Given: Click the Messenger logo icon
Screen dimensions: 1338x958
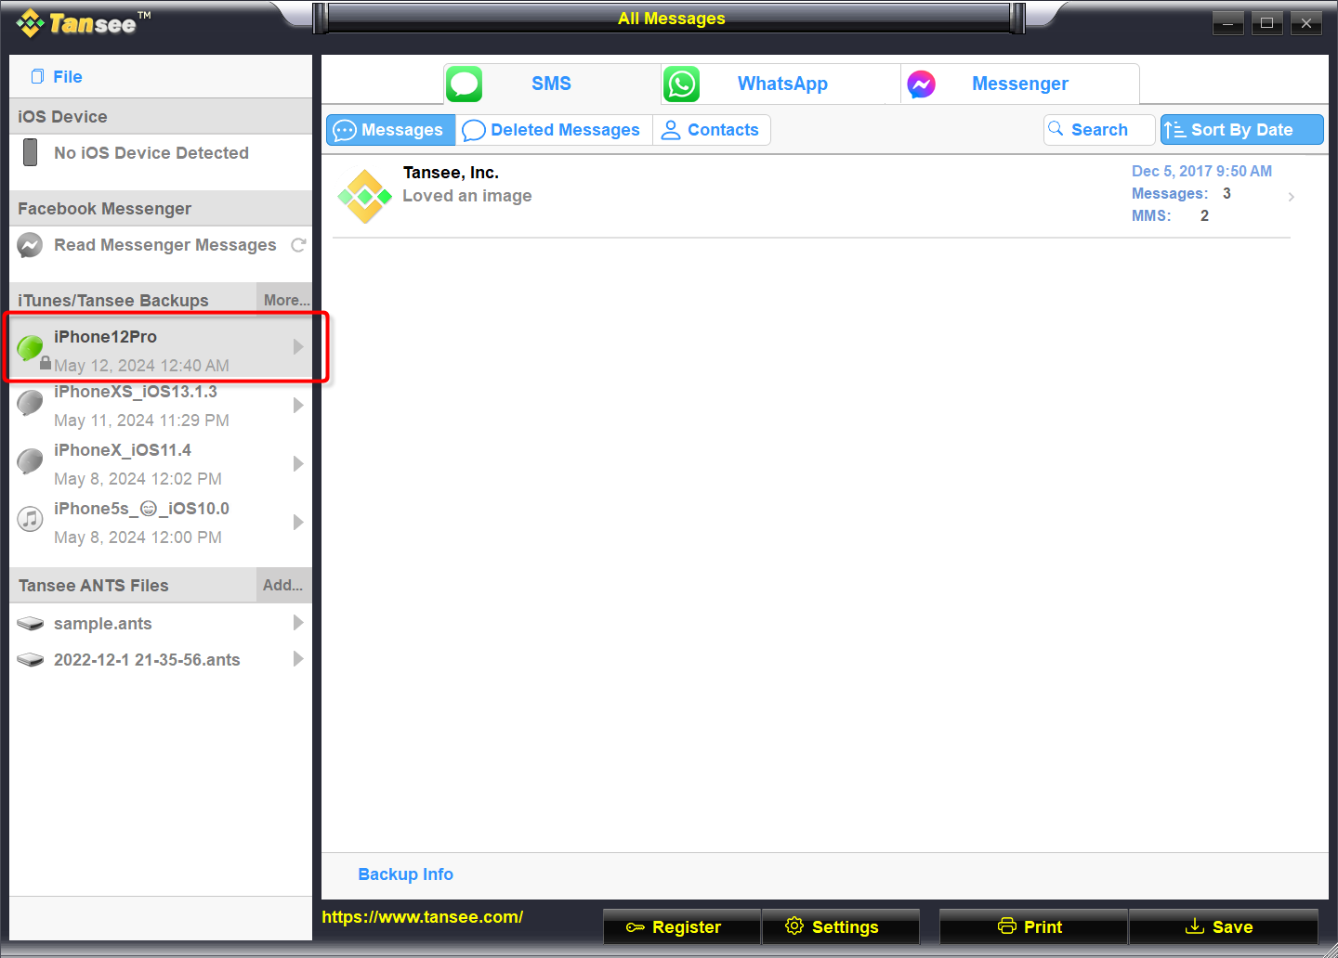Looking at the screenshot, I should point(921,84).
